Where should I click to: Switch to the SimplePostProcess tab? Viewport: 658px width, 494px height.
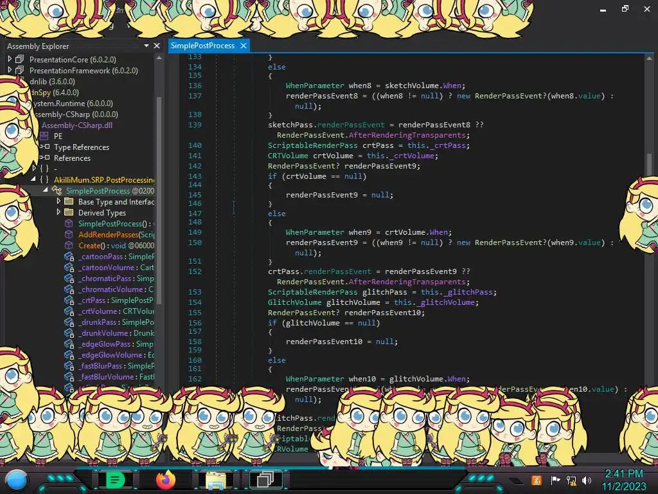pyautogui.click(x=202, y=46)
